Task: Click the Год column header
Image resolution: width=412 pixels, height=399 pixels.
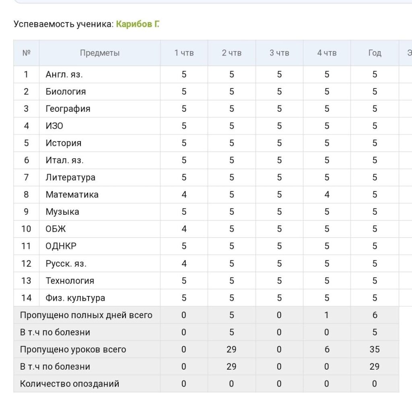Action: pos(375,53)
